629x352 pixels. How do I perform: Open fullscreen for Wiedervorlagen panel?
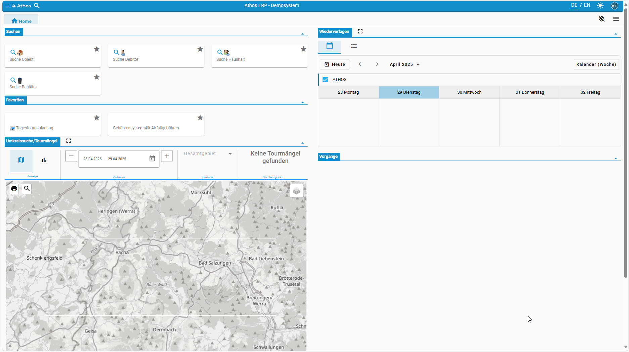[x=360, y=31]
